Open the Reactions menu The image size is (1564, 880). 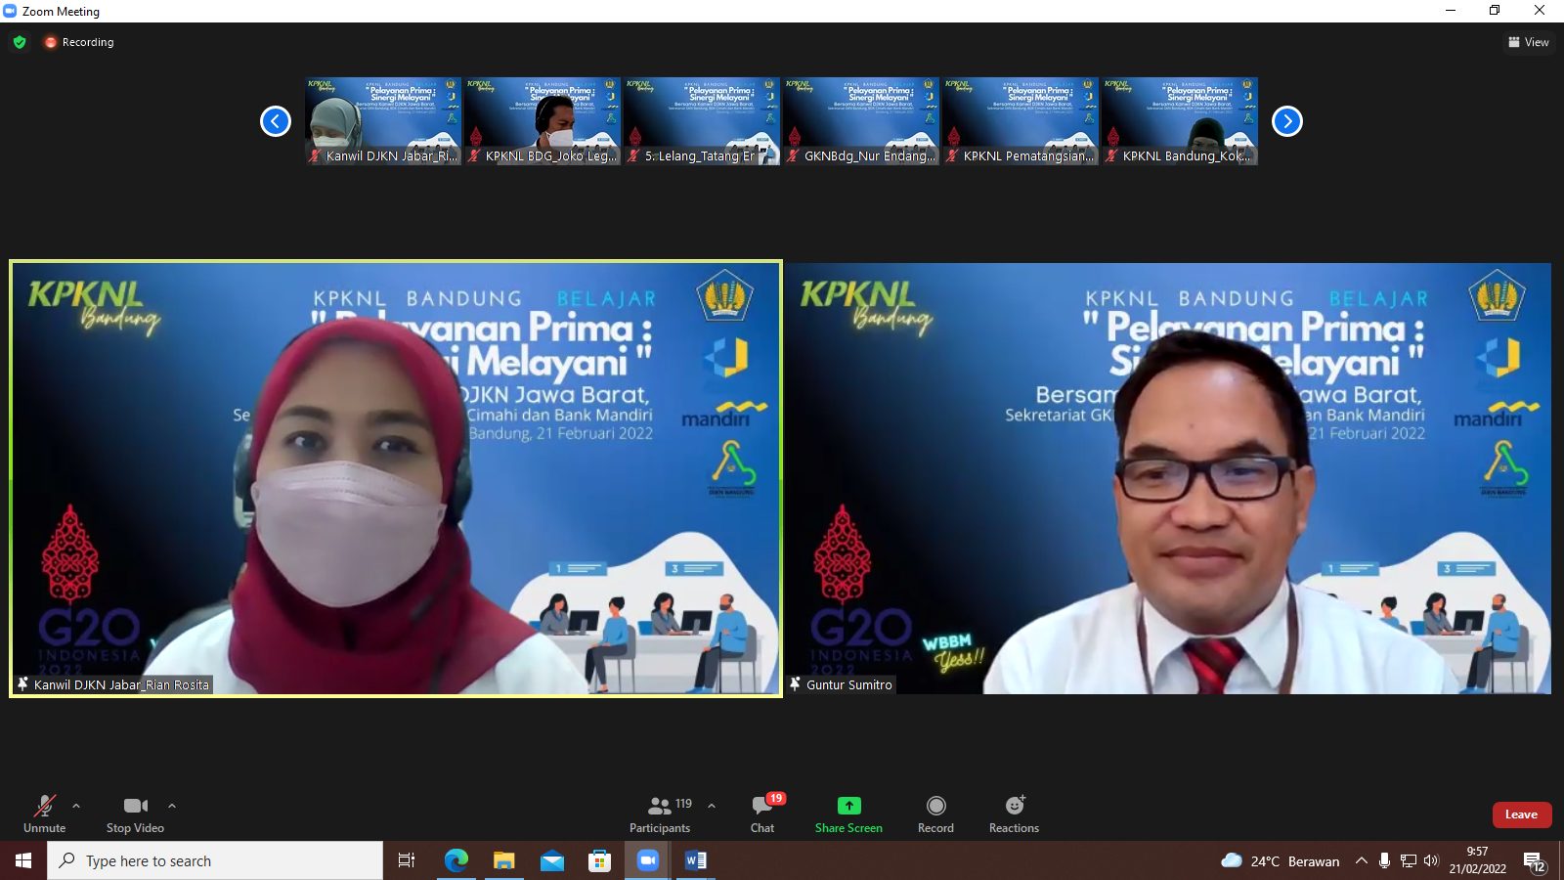tap(1014, 813)
